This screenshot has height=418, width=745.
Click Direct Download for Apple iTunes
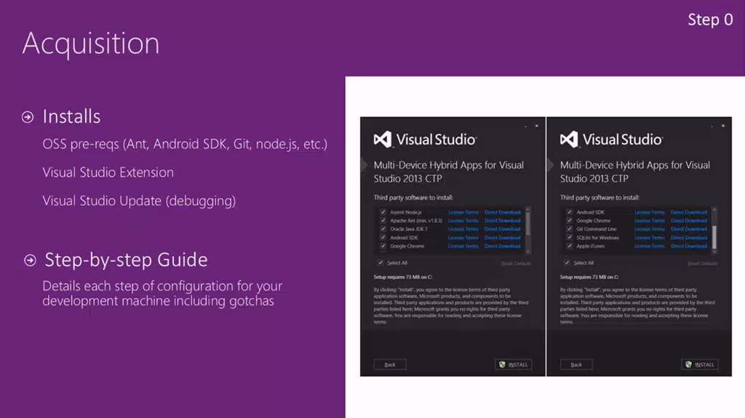coord(688,246)
